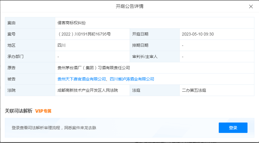The width and height of the screenshot is (259, 143).
Task: Click the 地区 label cell
Action: coord(30,45)
